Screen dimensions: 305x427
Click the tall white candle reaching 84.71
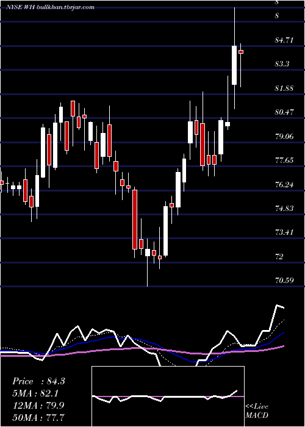click(x=234, y=65)
